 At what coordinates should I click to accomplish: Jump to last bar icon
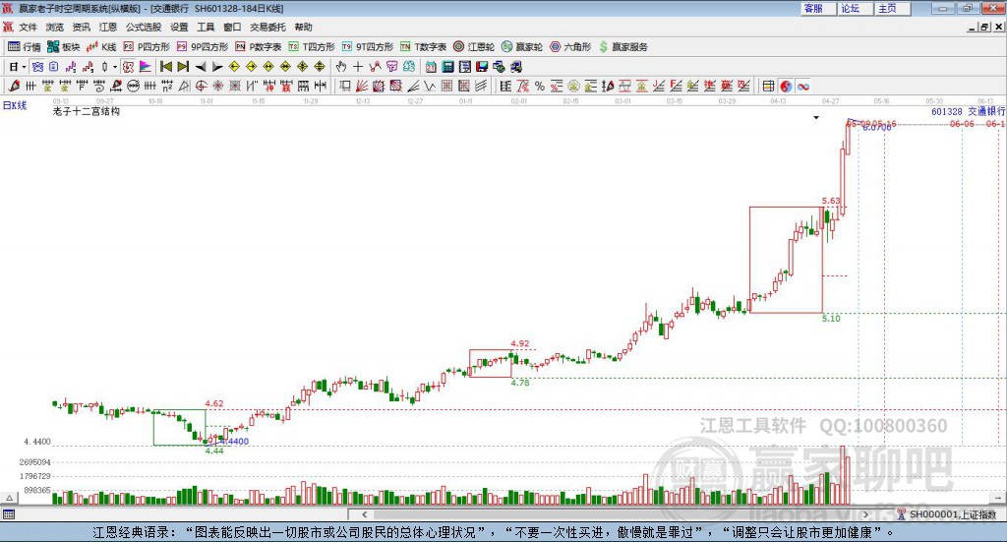pyautogui.click(x=183, y=67)
